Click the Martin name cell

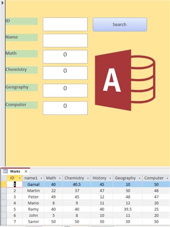pyautogui.click(x=33, y=191)
